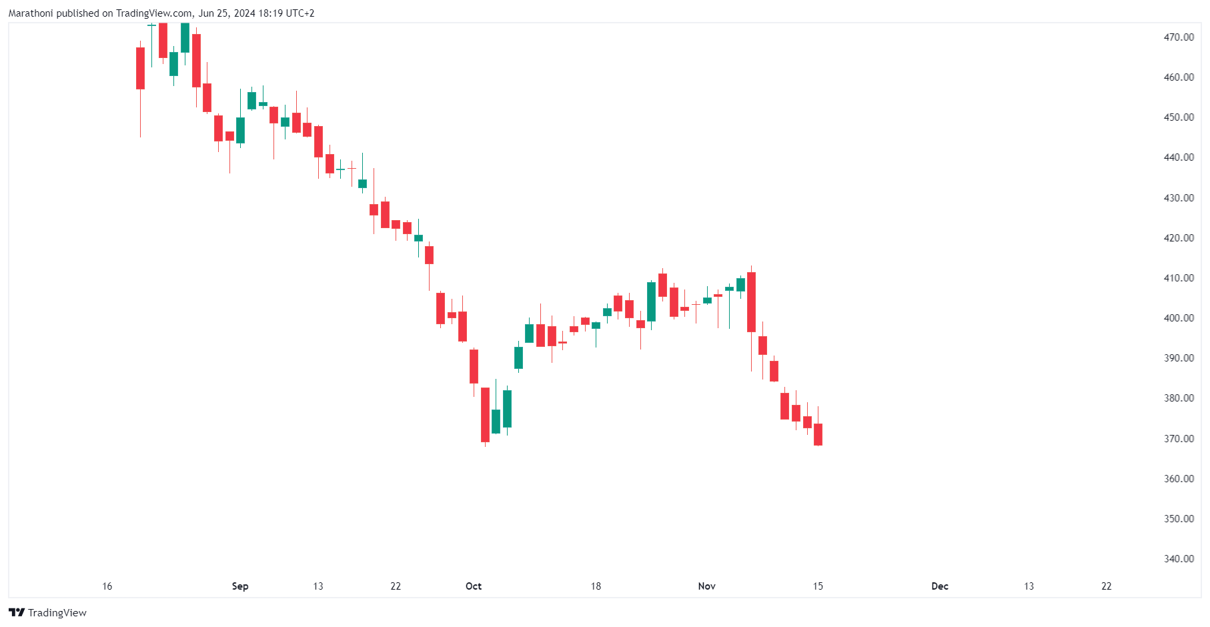Select the 430.00 price level label
This screenshot has height=627, width=1210.
point(1179,198)
